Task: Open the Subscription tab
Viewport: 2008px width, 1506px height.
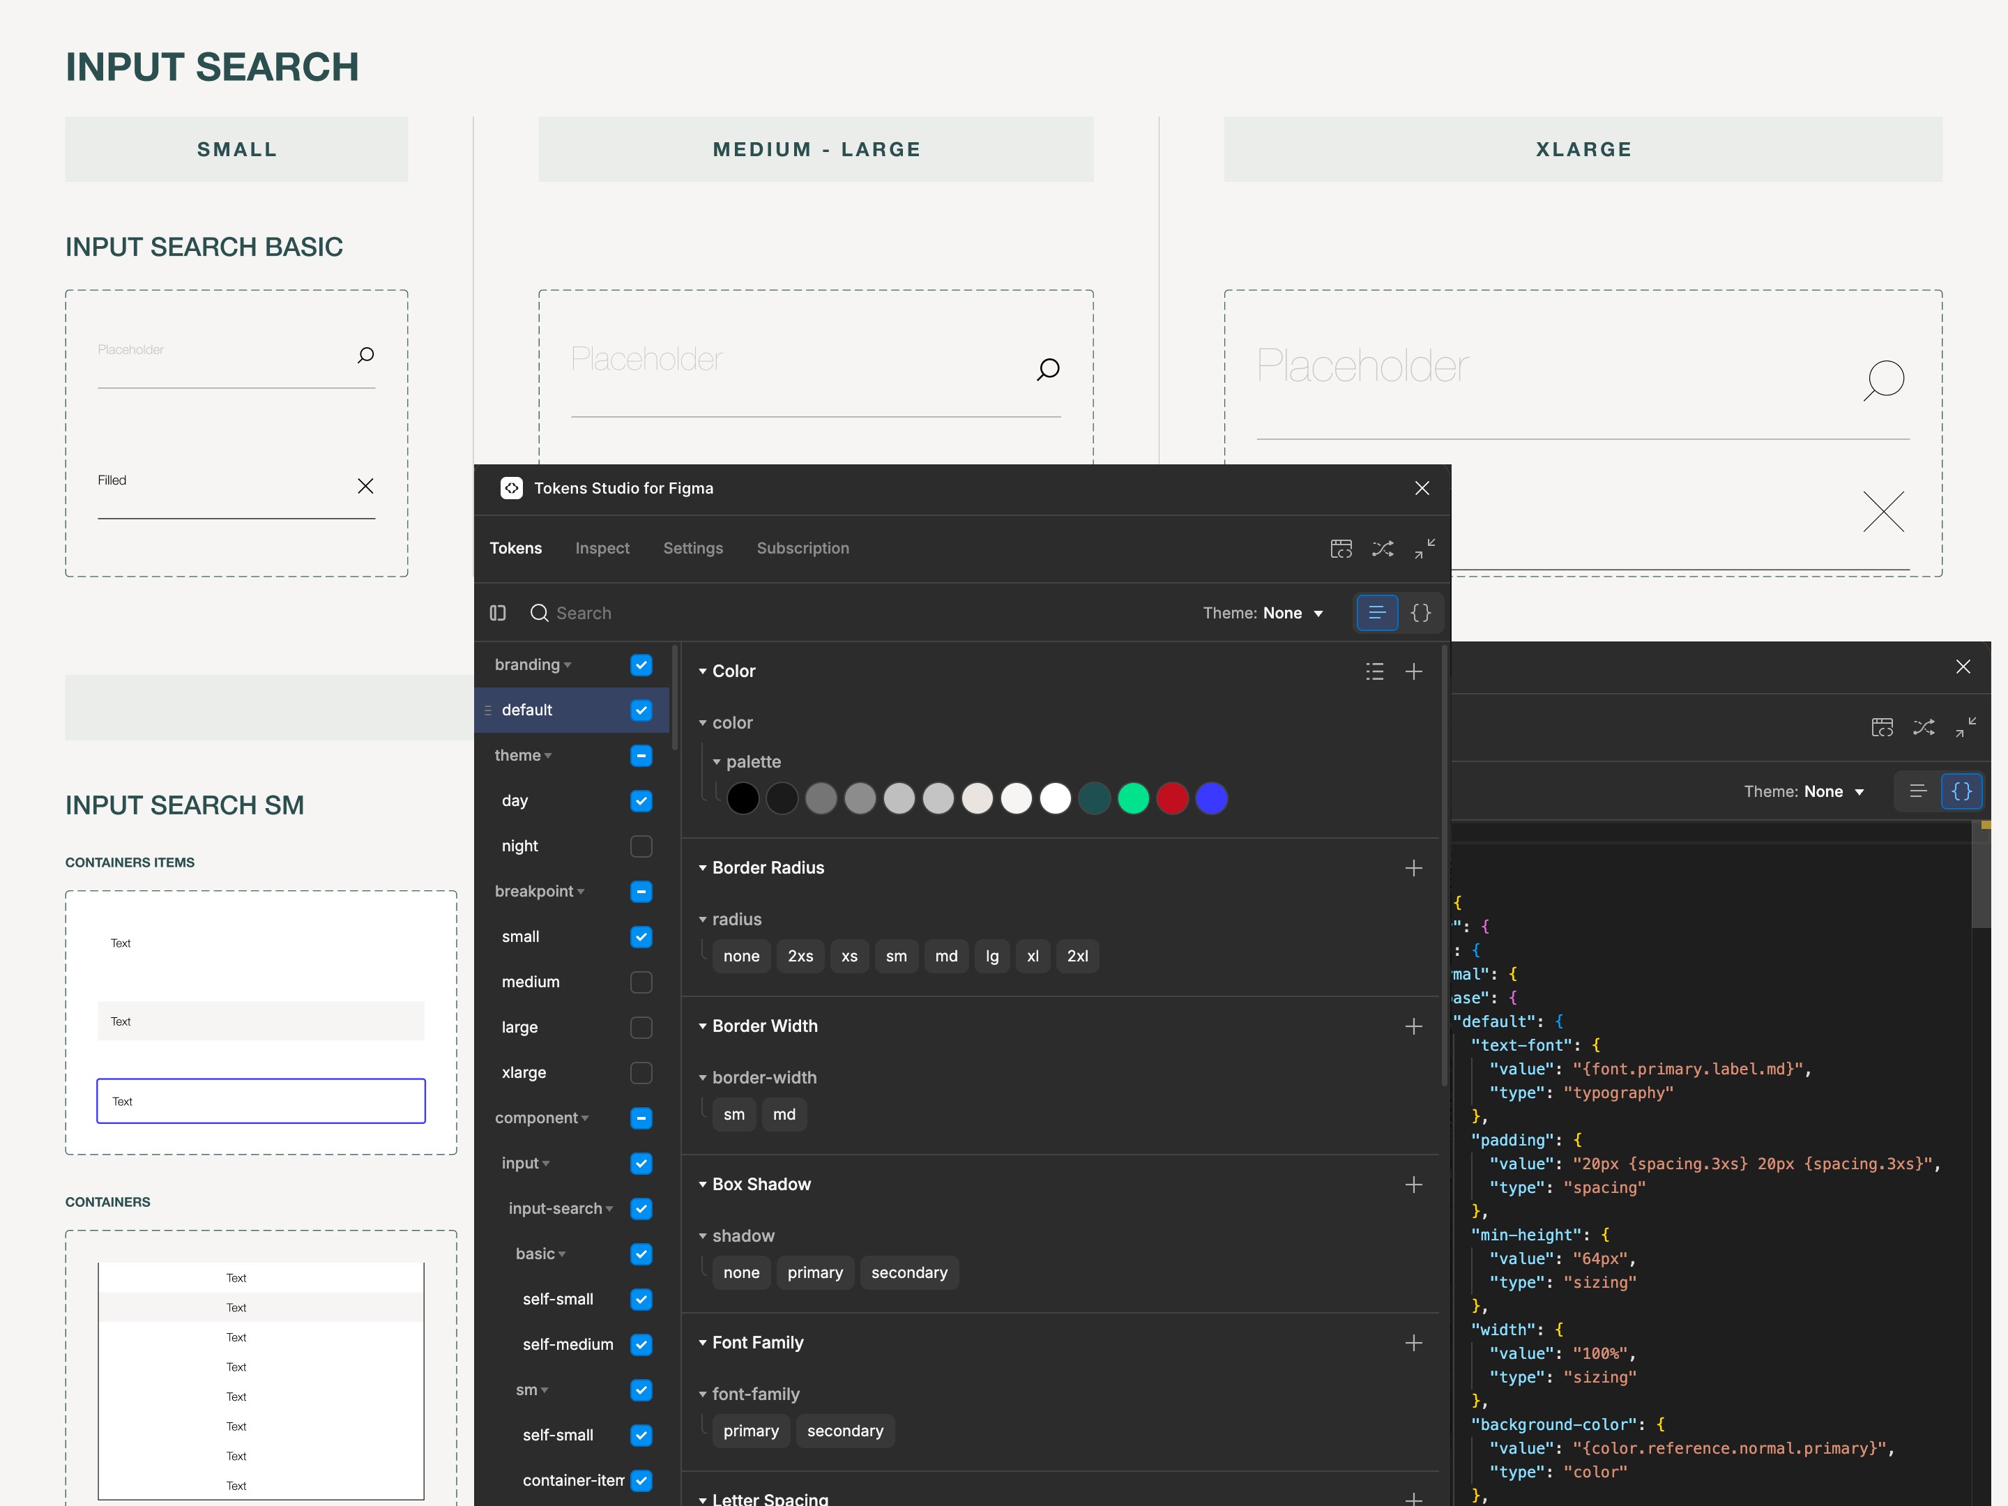Action: point(803,548)
